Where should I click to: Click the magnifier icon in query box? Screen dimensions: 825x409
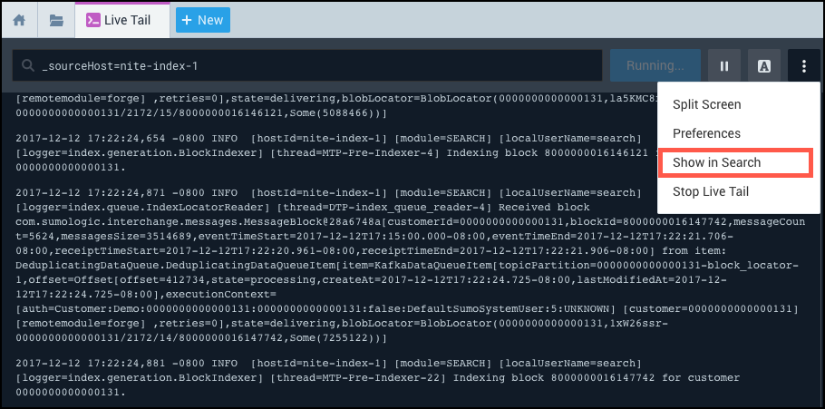pyautogui.click(x=30, y=66)
